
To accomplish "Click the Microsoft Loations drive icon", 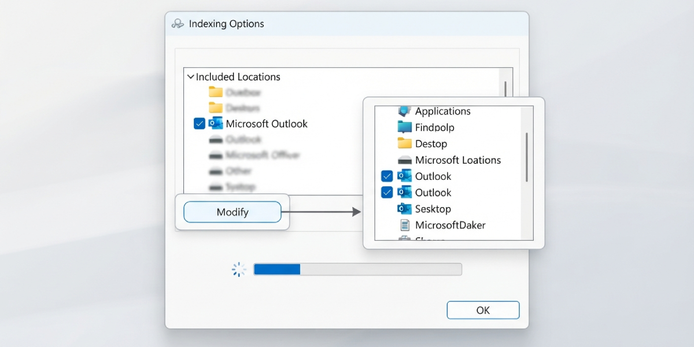I will pos(404,160).
